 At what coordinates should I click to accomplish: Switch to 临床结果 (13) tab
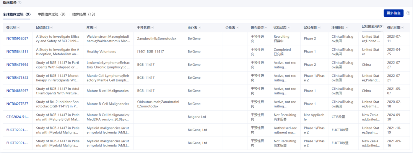point(84,14)
